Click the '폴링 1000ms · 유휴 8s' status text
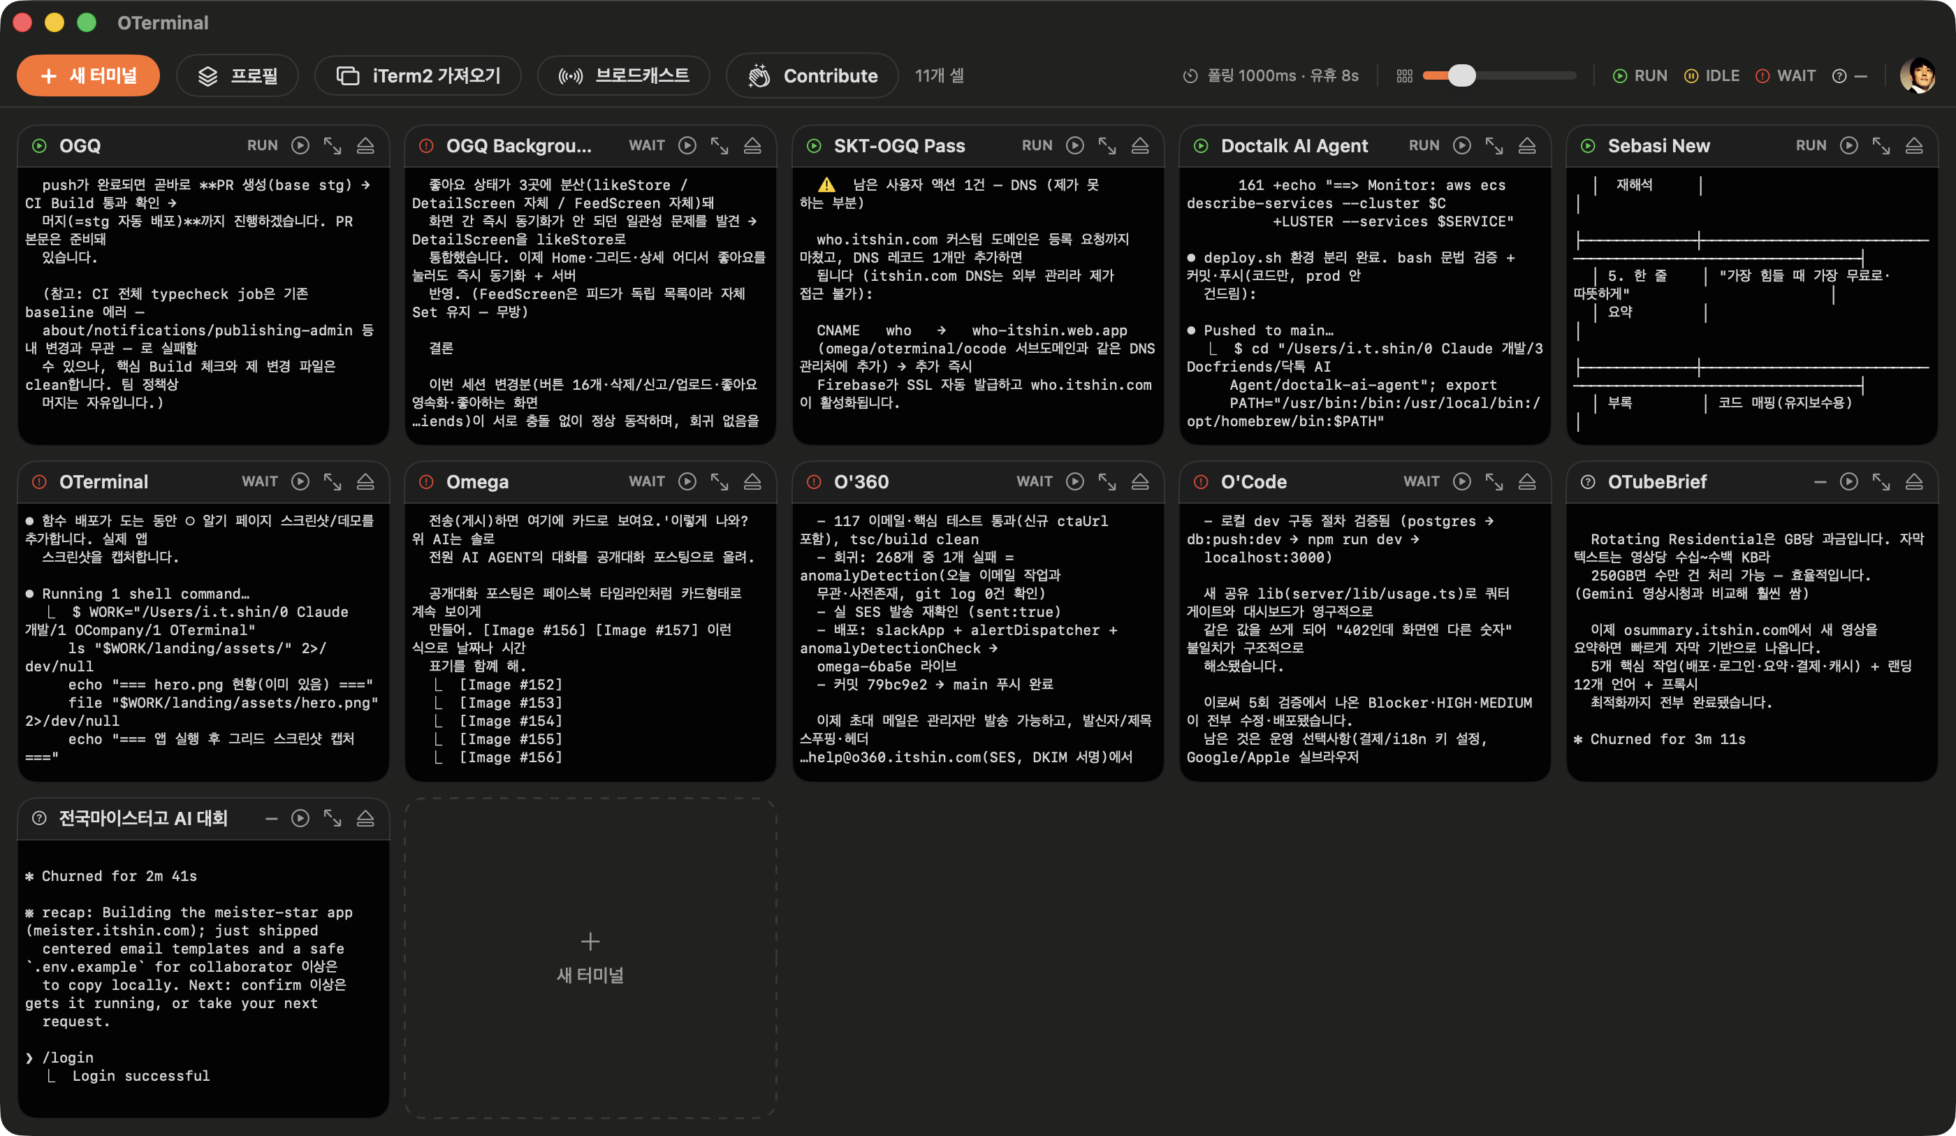Image resolution: width=1956 pixels, height=1136 pixels. 1283,75
